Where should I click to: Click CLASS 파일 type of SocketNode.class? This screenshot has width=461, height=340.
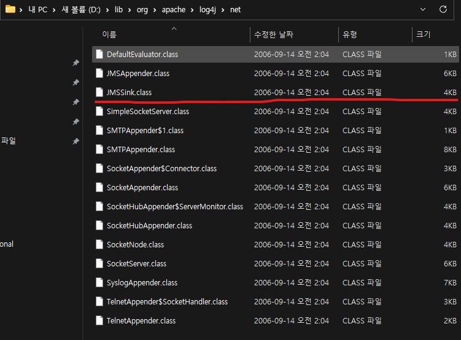(362, 245)
